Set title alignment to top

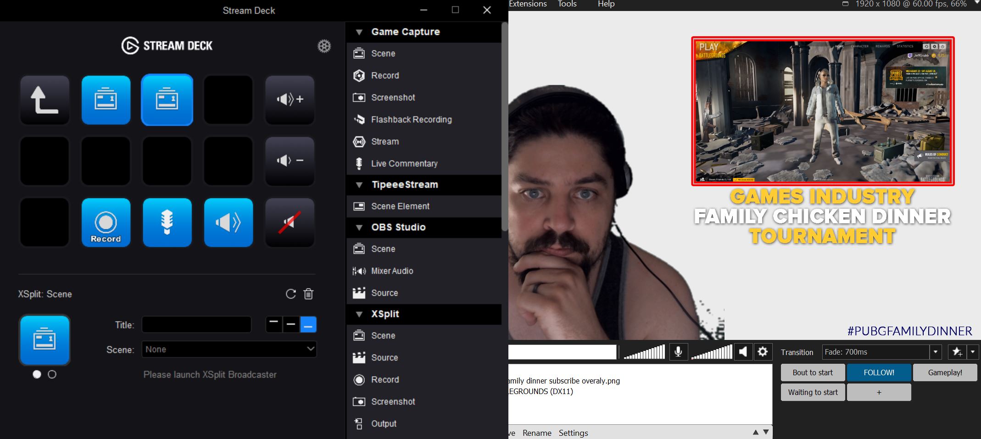click(x=274, y=325)
